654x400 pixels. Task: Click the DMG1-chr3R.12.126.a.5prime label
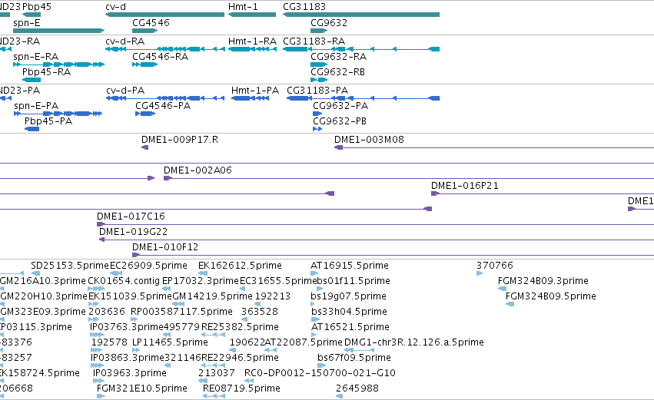(414, 343)
